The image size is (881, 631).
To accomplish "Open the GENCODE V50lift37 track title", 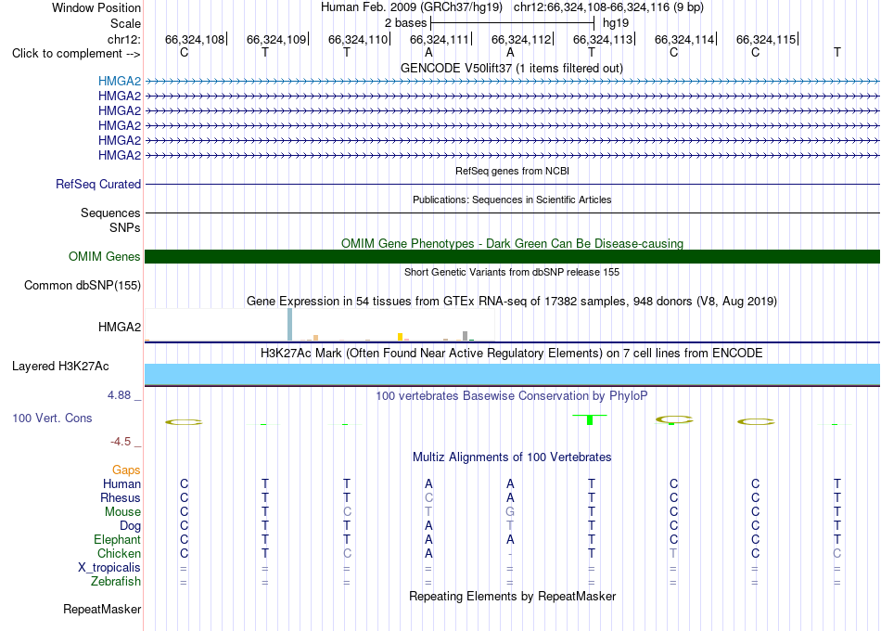I will tap(511, 68).
